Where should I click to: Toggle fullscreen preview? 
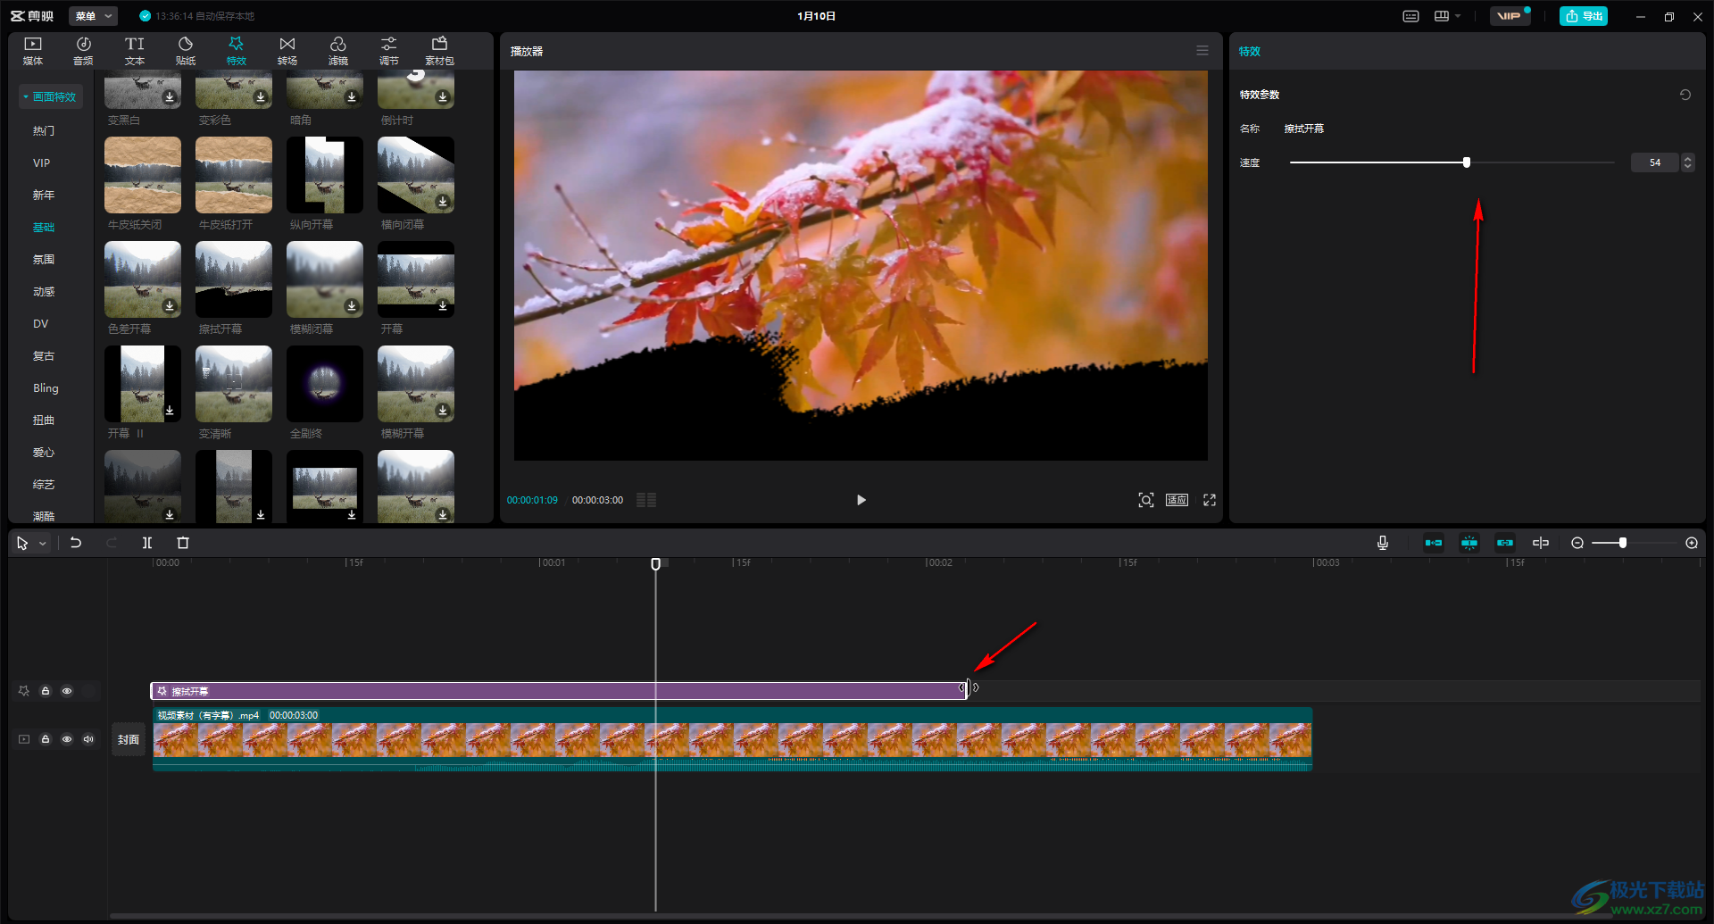[x=1210, y=500]
